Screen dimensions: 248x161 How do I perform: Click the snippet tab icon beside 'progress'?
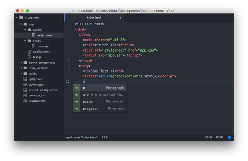click(x=77, y=109)
